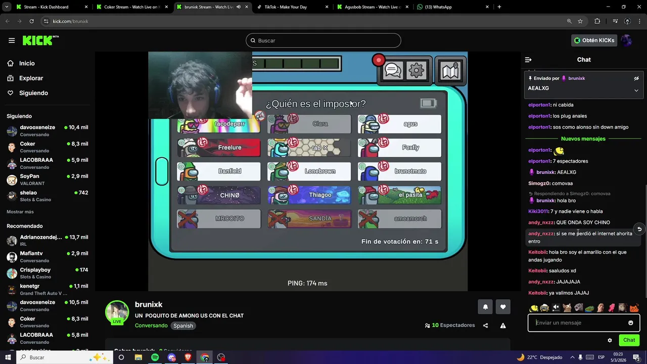Open chat settings gear
The height and width of the screenshot is (364, 647).
tap(610, 340)
